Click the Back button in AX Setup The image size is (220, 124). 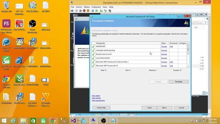[x=149, y=108]
